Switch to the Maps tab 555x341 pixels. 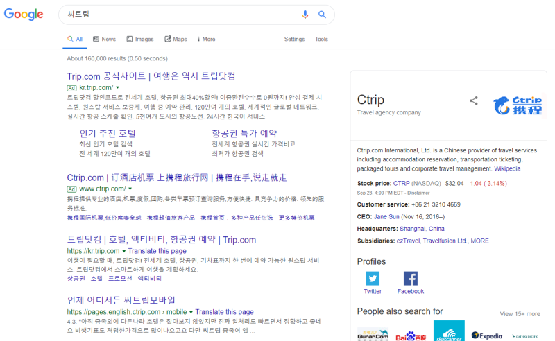coord(176,39)
